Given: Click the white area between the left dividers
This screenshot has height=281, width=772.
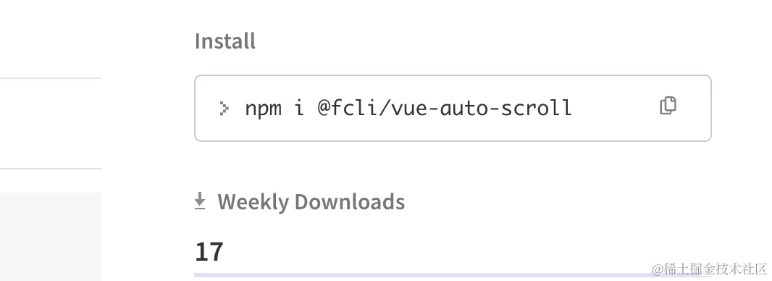Looking at the screenshot, I should coord(51,123).
